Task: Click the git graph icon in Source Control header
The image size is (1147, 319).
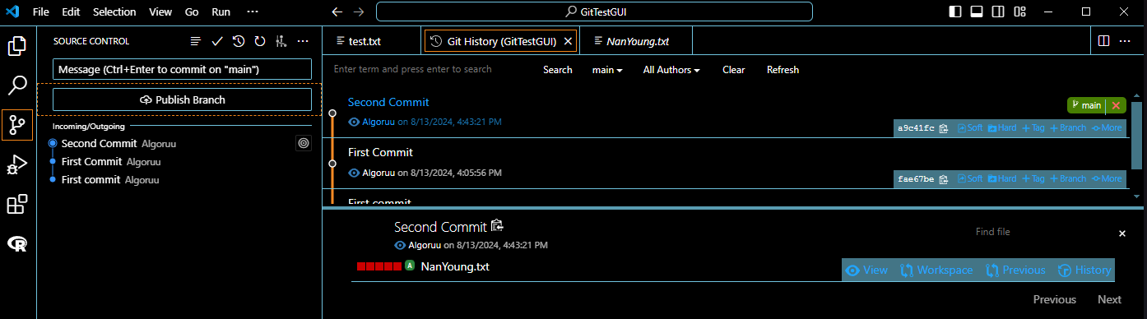Action: (x=281, y=41)
